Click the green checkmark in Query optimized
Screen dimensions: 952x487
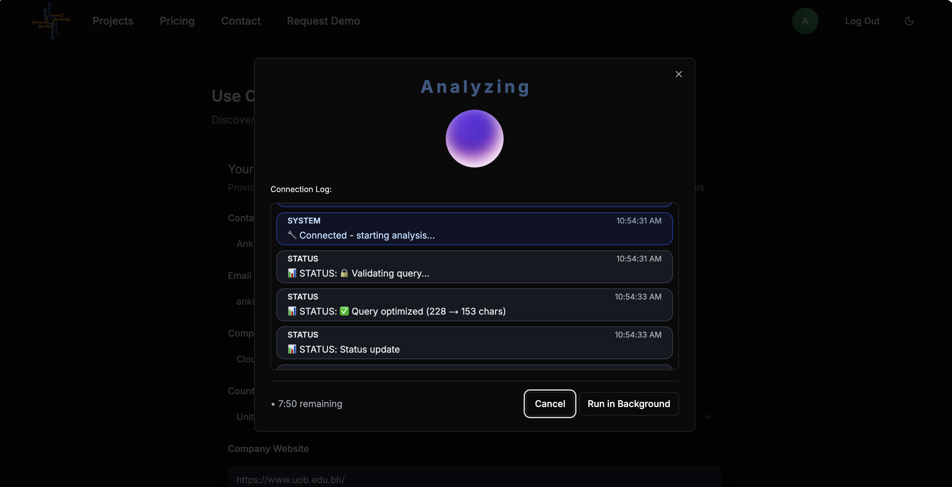tap(344, 312)
